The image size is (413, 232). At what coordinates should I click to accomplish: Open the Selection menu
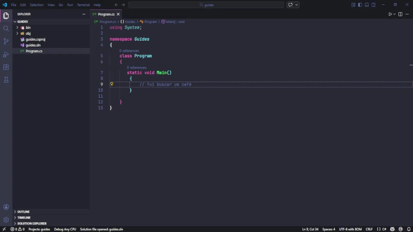pyautogui.click(x=36, y=5)
